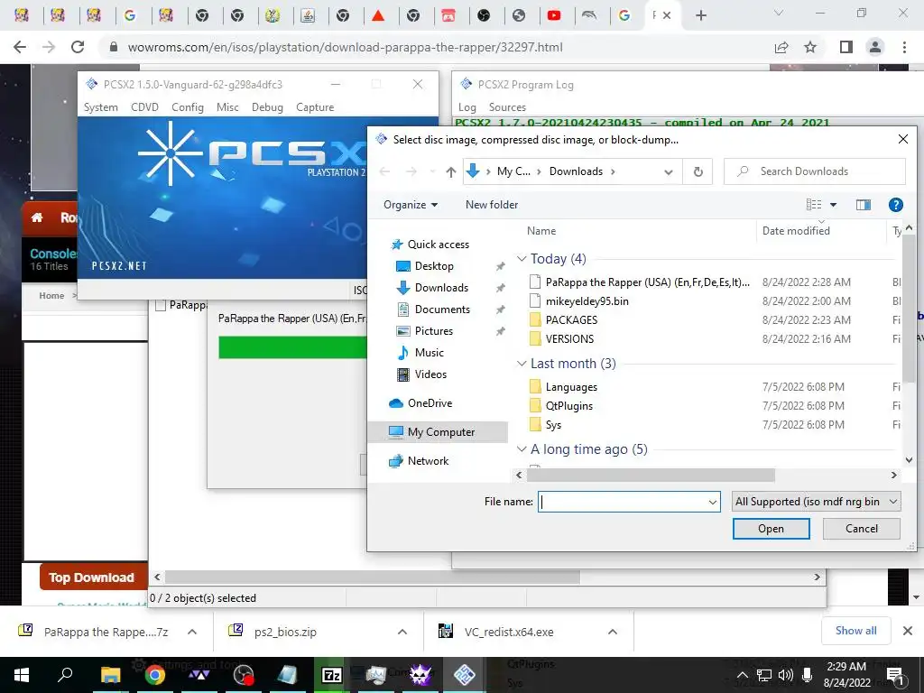Image resolution: width=924 pixels, height=693 pixels.
Task: Select the VERSIONS folder
Action: tap(569, 339)
